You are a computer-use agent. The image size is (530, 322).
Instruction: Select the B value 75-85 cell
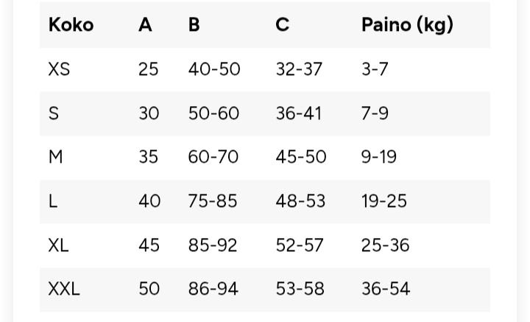click(213, 201)
